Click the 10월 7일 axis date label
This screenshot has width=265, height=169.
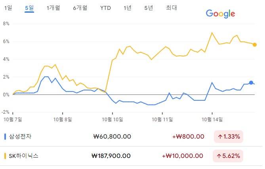(13, 120)
